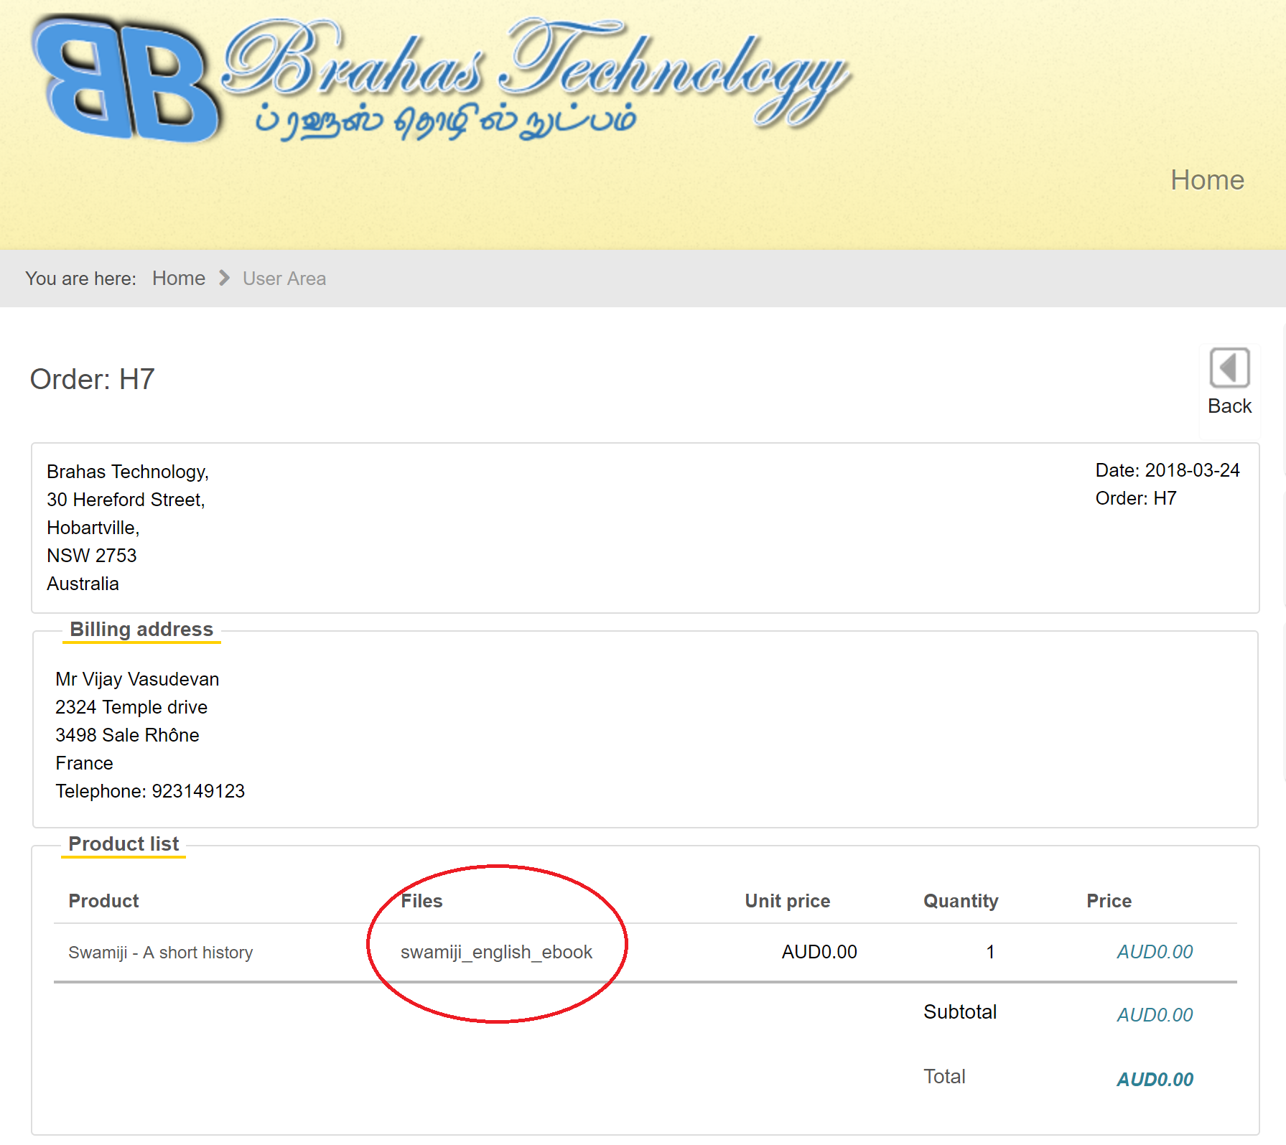Click the Order: H7 page heading
Image resolution: width=1286 pixels, height=1145 pixels.
click(x=92, y=379)
